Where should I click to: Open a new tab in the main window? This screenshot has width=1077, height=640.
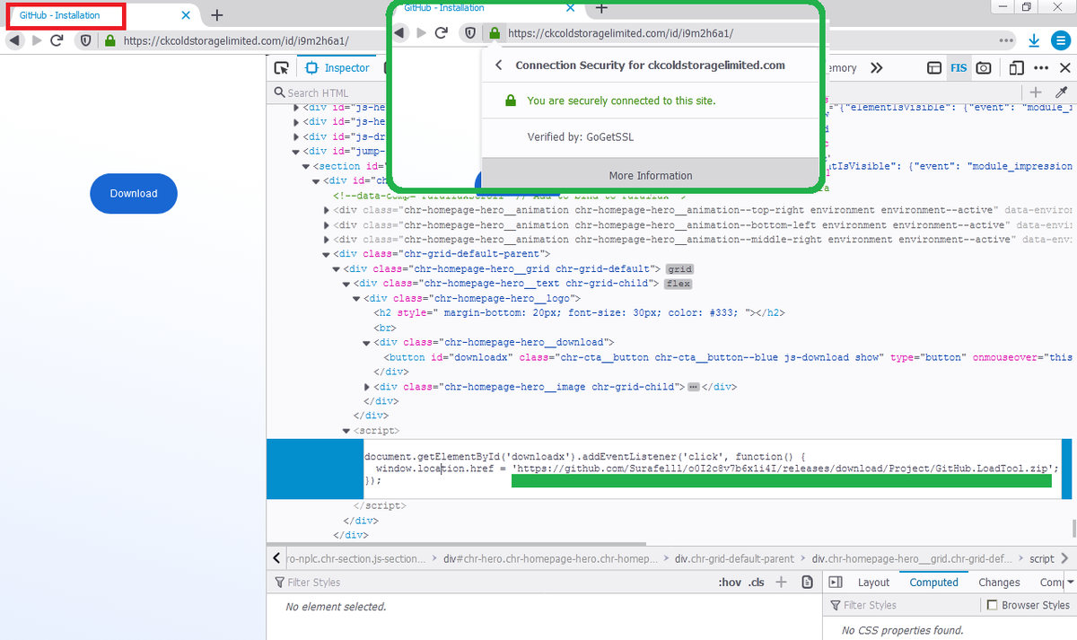pyautogui.click(x=217, y=15)
